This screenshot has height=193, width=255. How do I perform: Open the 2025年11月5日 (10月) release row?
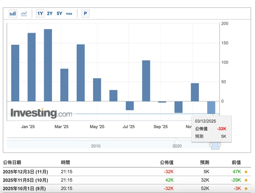[x=25, y=180]
